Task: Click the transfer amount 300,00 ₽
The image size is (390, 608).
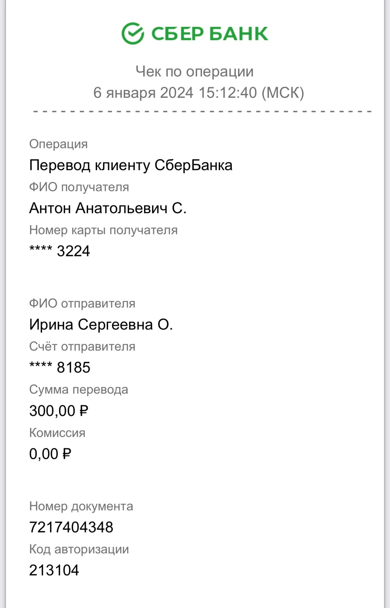Action: (59, 411)
